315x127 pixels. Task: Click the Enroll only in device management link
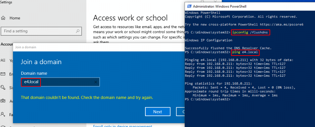coord(122,126)
